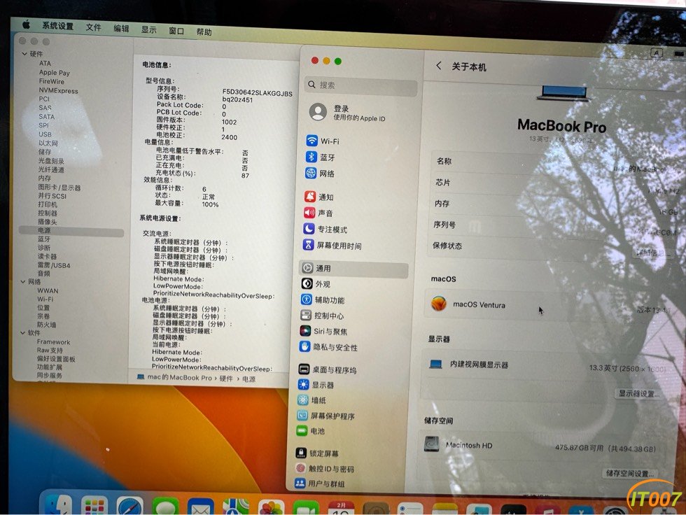Open Privacy & Security (隐私与安全性)
Image resolution: width=686 pixels, height=515 pixels.
pyautogui.click(x=328, y=347)
